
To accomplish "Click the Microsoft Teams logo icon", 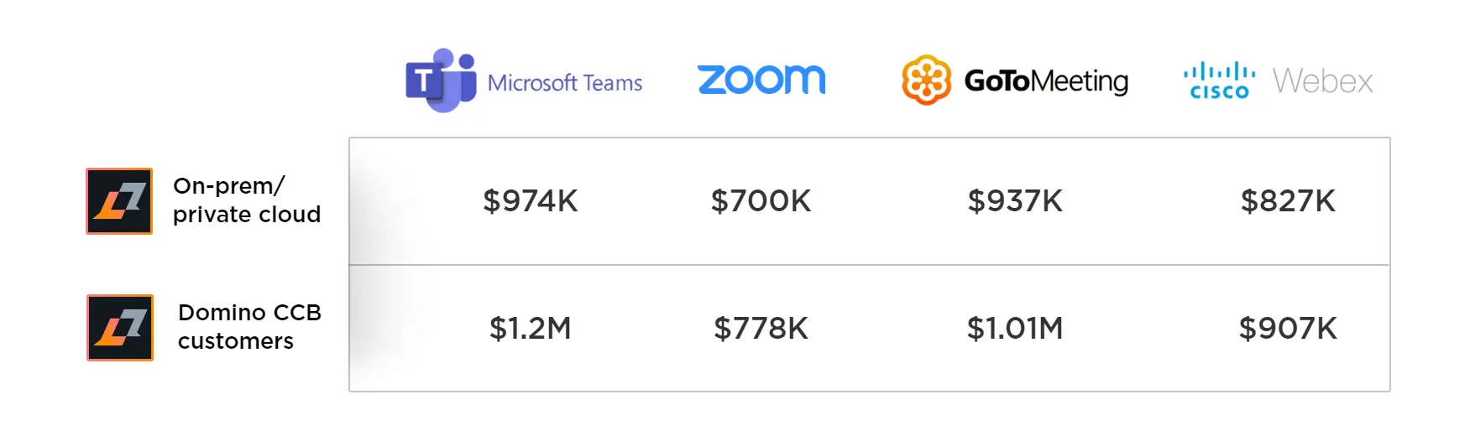I will 441,80.
